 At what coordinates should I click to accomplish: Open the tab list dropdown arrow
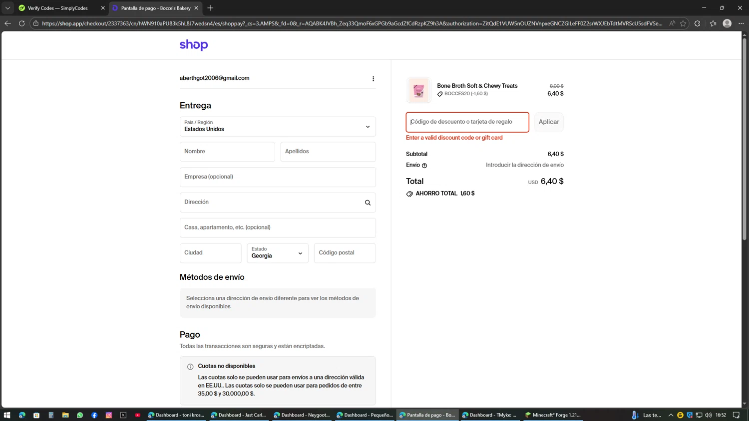click(x=7, y=8)
